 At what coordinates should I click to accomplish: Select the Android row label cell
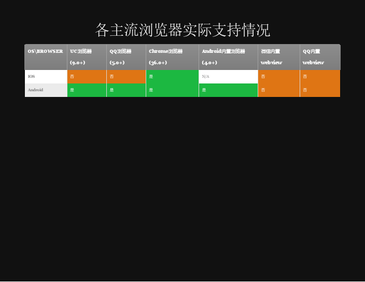46,90
